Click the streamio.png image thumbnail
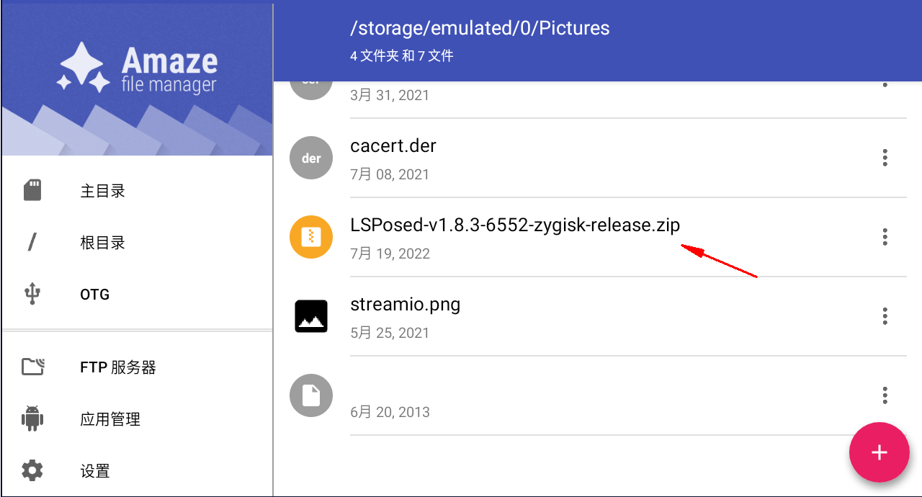This screenshot has width=922, height=497. tap(311, 316)
